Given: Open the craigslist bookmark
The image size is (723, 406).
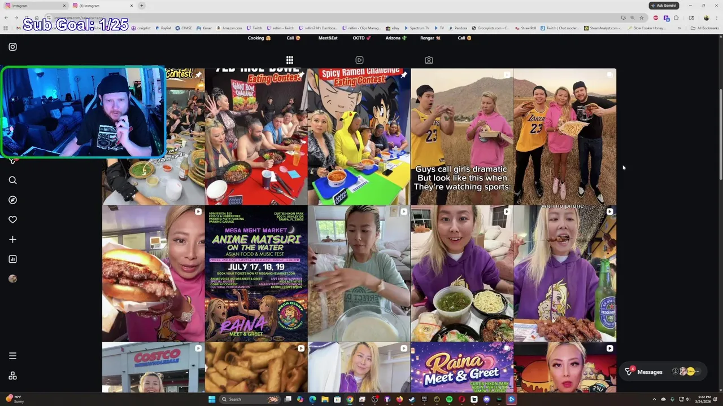Looking at the screenshot, I should tap(141, 28).
